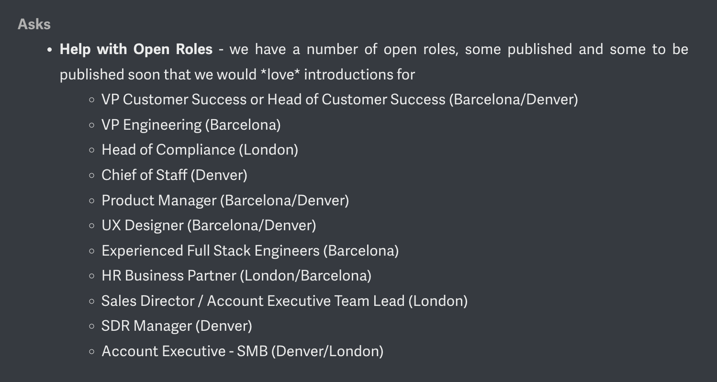Click the hollow bullet beside SDR Manager
The height and width of the screenshot is (382, 717).
point(92,326)
